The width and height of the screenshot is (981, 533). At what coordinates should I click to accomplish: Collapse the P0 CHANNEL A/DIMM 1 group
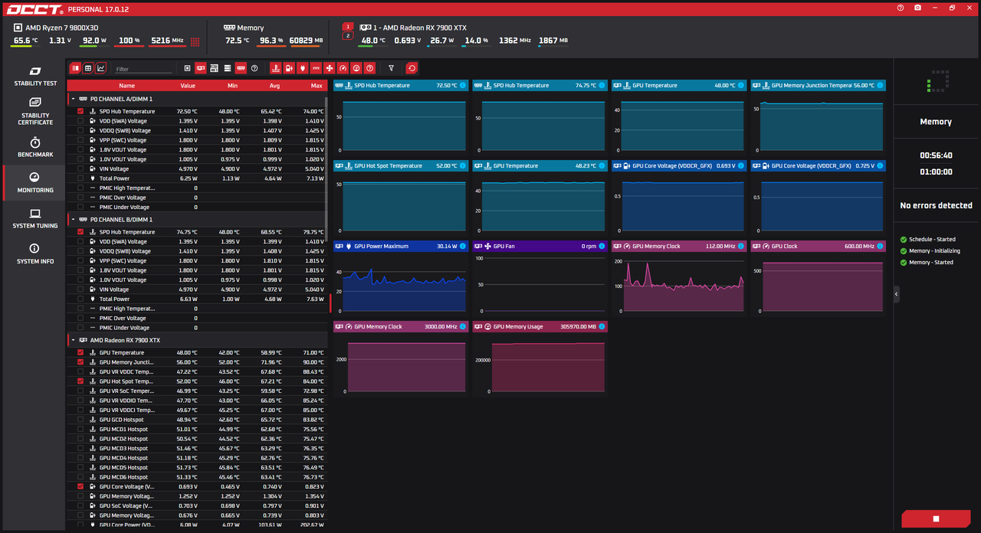73,99
